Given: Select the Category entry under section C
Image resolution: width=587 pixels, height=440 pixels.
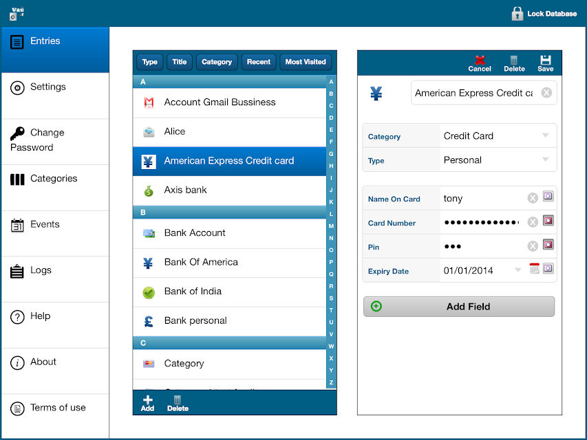Looking at the screenshot, I should point(229,364).
